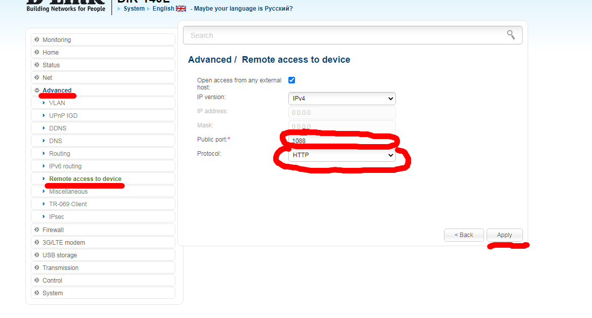Click the Apply button
This screenshot has width=592, height=318.
[x=504, y=235]
